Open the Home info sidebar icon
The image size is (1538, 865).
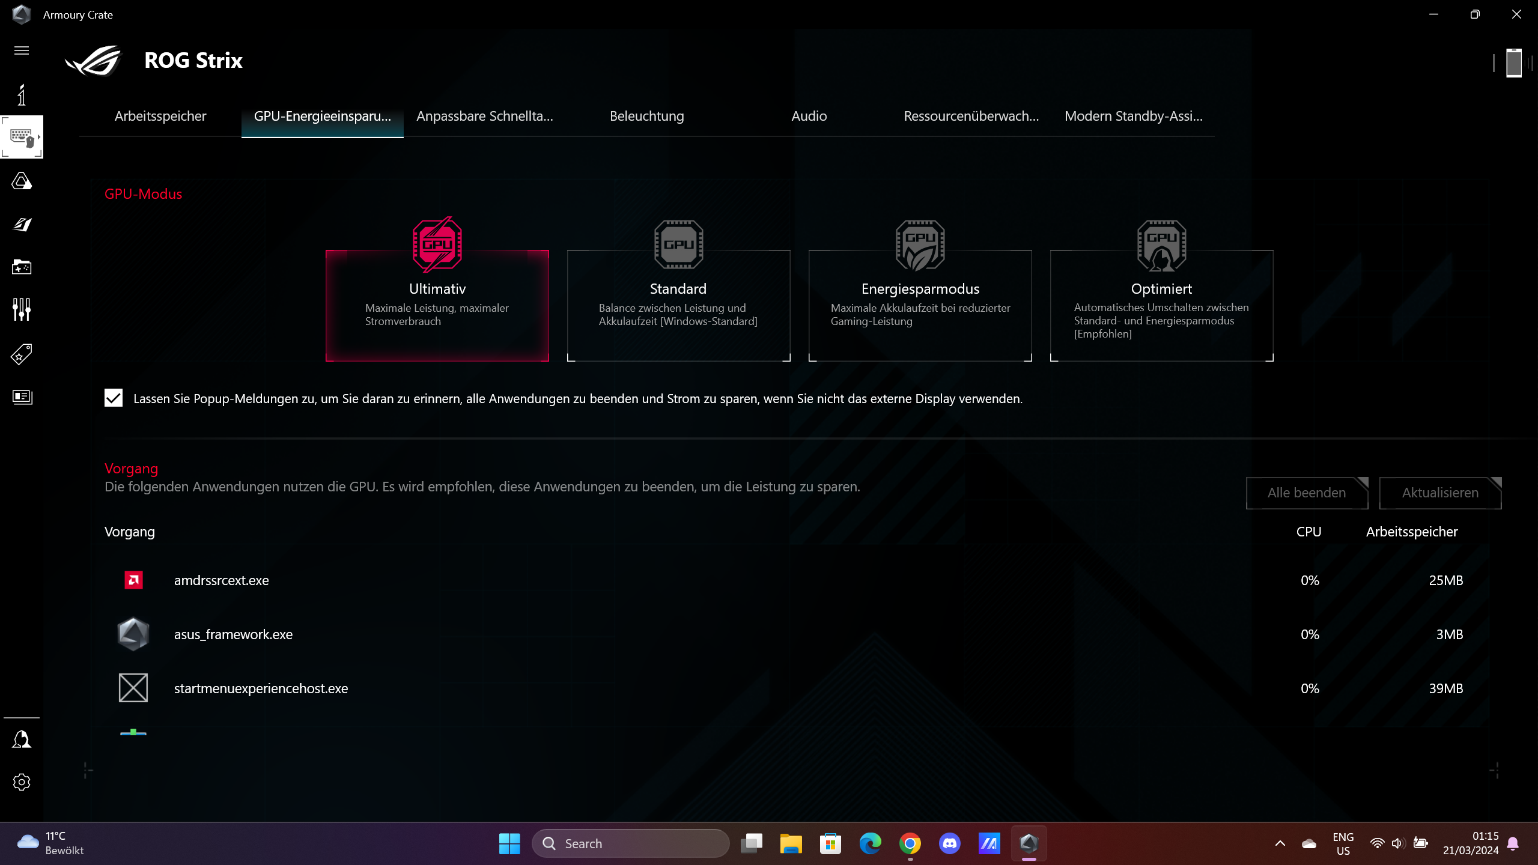22,95
